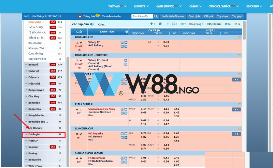Click odds 8.33 for Viborg FF over

(x=166, y=42)
